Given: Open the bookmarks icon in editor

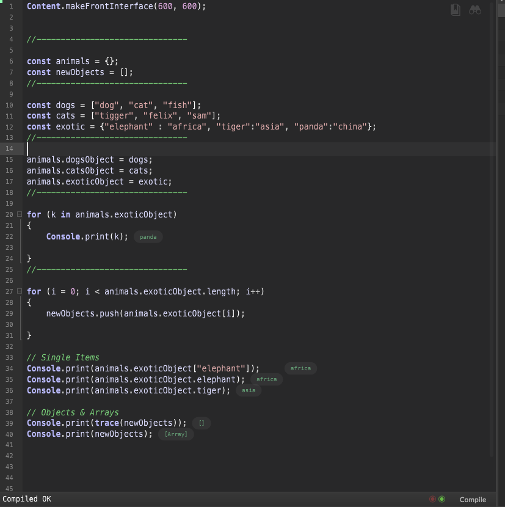Looking at the screenshot, I should click(455, 10).
